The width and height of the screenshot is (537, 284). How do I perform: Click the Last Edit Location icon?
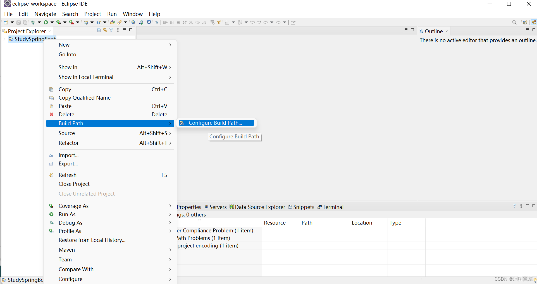pyautogui.click(x=252, y=22)
